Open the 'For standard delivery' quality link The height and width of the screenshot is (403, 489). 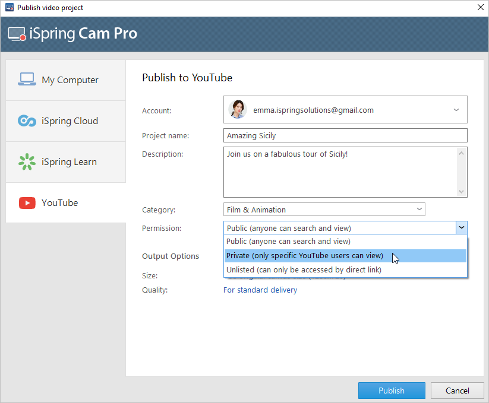pyautogui.click(x=260, y=290)
